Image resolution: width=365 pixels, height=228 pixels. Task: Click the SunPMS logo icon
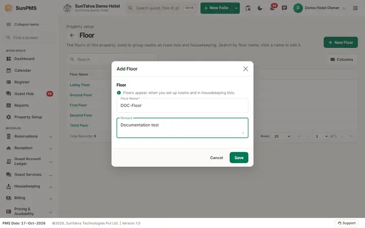(9, 8)
